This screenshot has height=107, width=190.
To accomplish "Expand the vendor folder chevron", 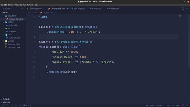I will (3, 41).
